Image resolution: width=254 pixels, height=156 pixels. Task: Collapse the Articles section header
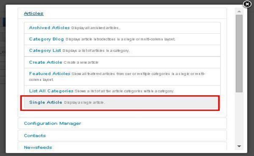click(33, 13)
